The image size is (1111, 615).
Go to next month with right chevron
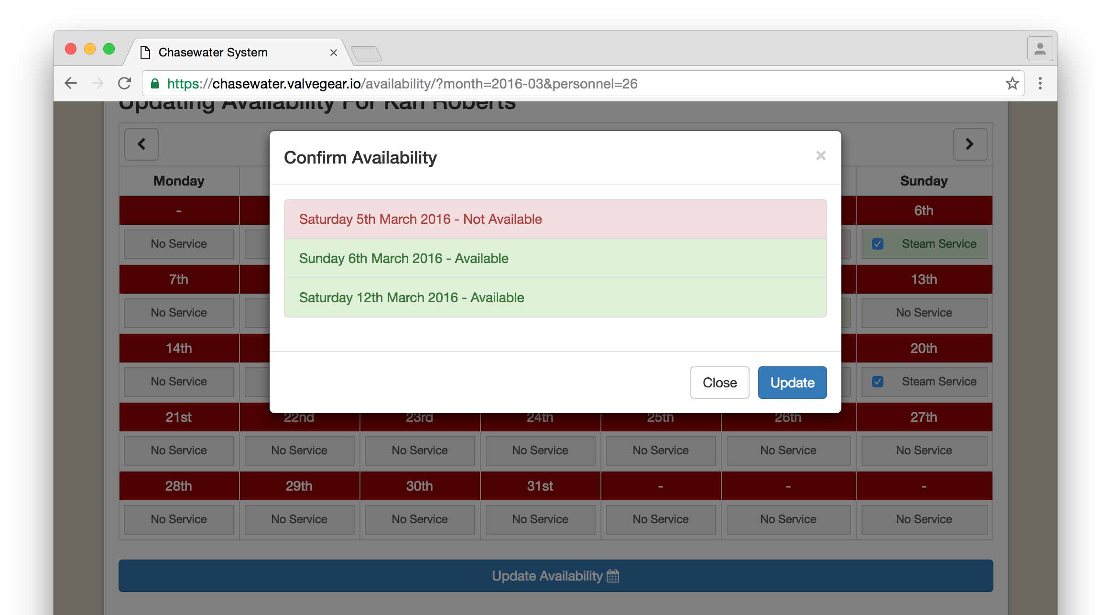969,144
